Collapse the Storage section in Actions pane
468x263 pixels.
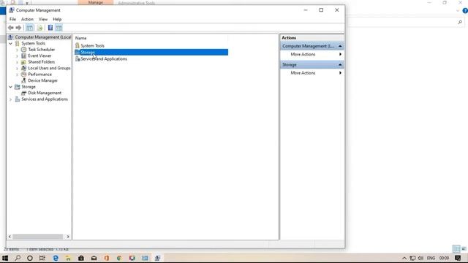(x=340, y=65)
